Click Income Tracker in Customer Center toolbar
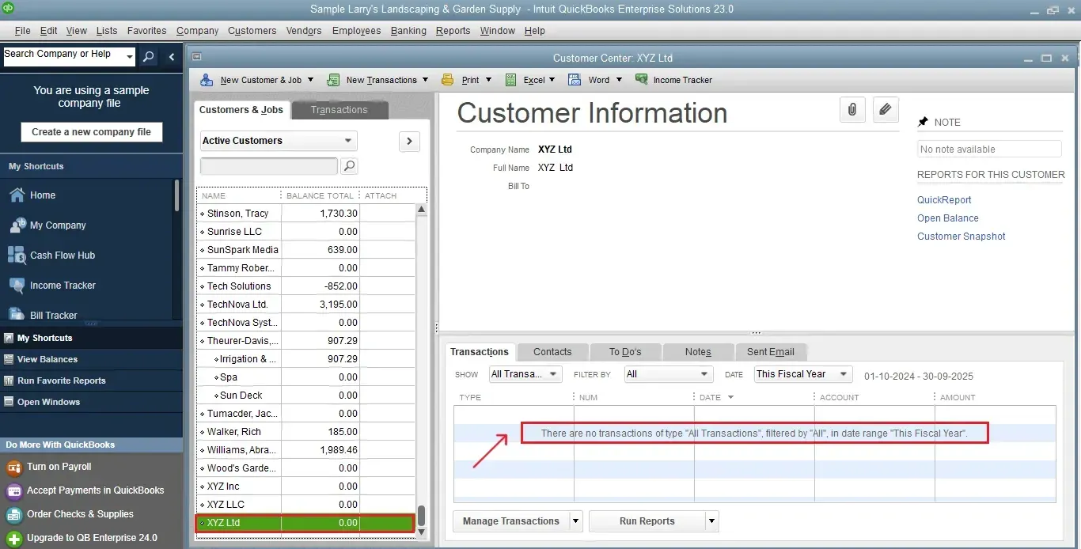 (x=673, y=80)
